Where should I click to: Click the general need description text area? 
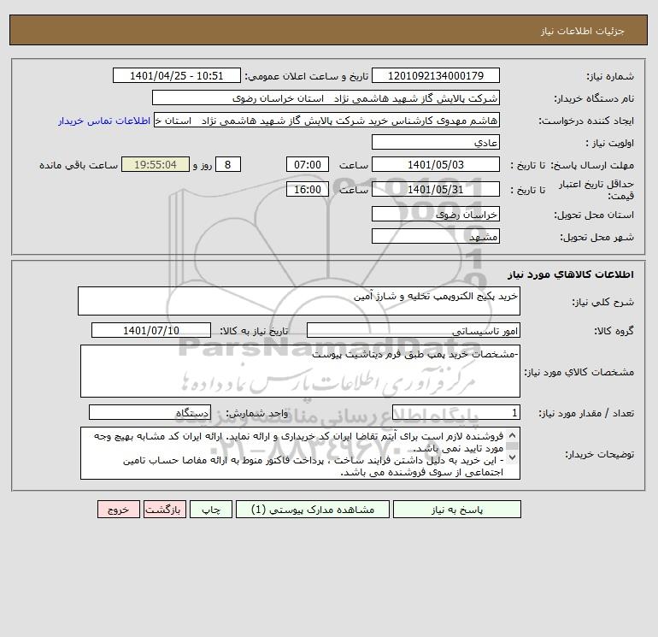299,301
